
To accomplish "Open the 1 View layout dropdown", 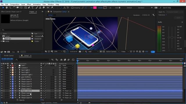I will tap(125, 52).
